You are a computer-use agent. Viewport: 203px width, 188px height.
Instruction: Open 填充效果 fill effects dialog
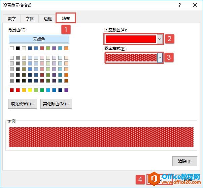[x=23, y=104]
